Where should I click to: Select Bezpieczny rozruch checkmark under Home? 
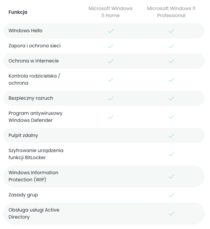tap(111, 98)
